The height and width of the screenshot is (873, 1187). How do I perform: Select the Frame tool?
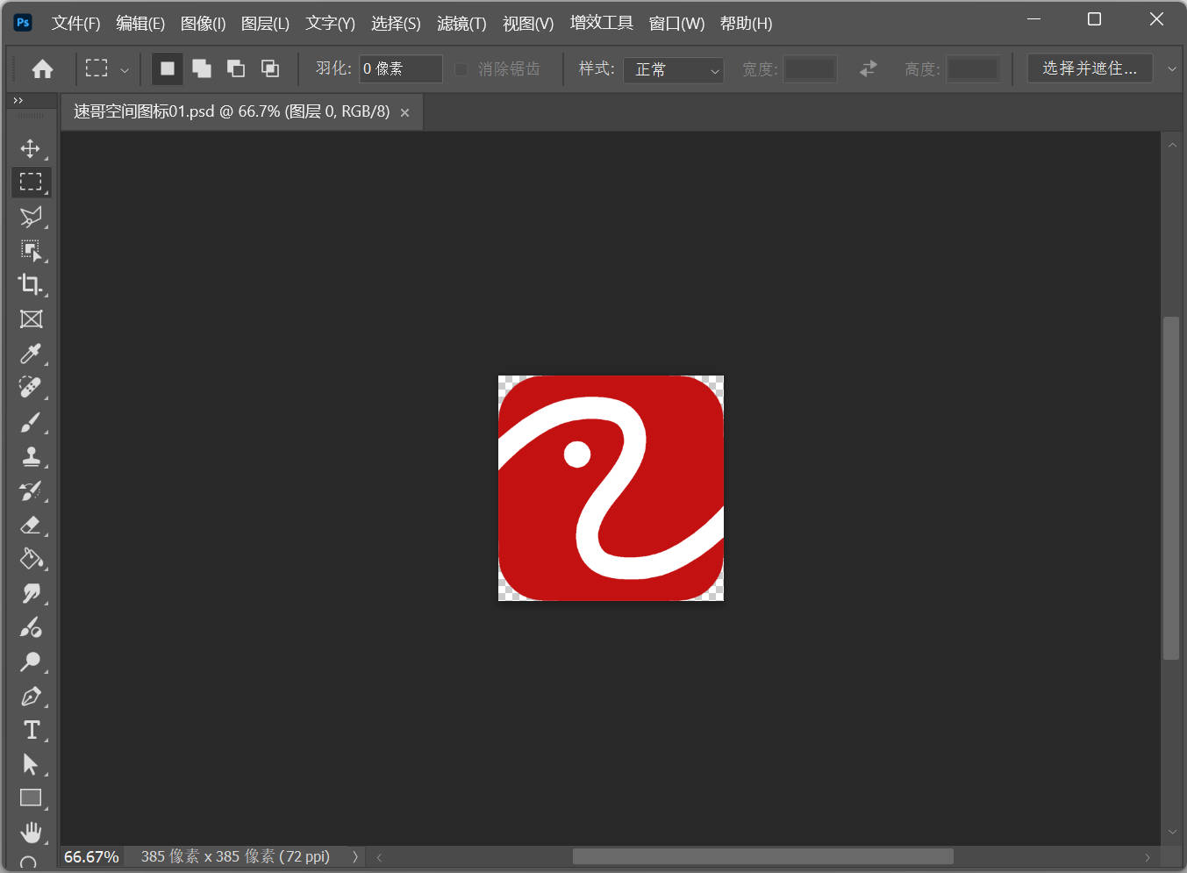pyautogui.click(x=31, y=319)
